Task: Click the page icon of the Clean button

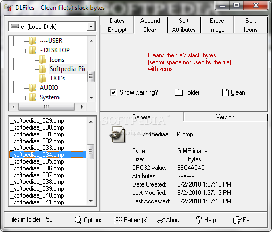Action: click(x=226, y=92)
